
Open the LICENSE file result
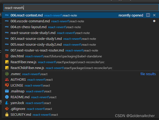pyautogui.click(x=17, y=85)
